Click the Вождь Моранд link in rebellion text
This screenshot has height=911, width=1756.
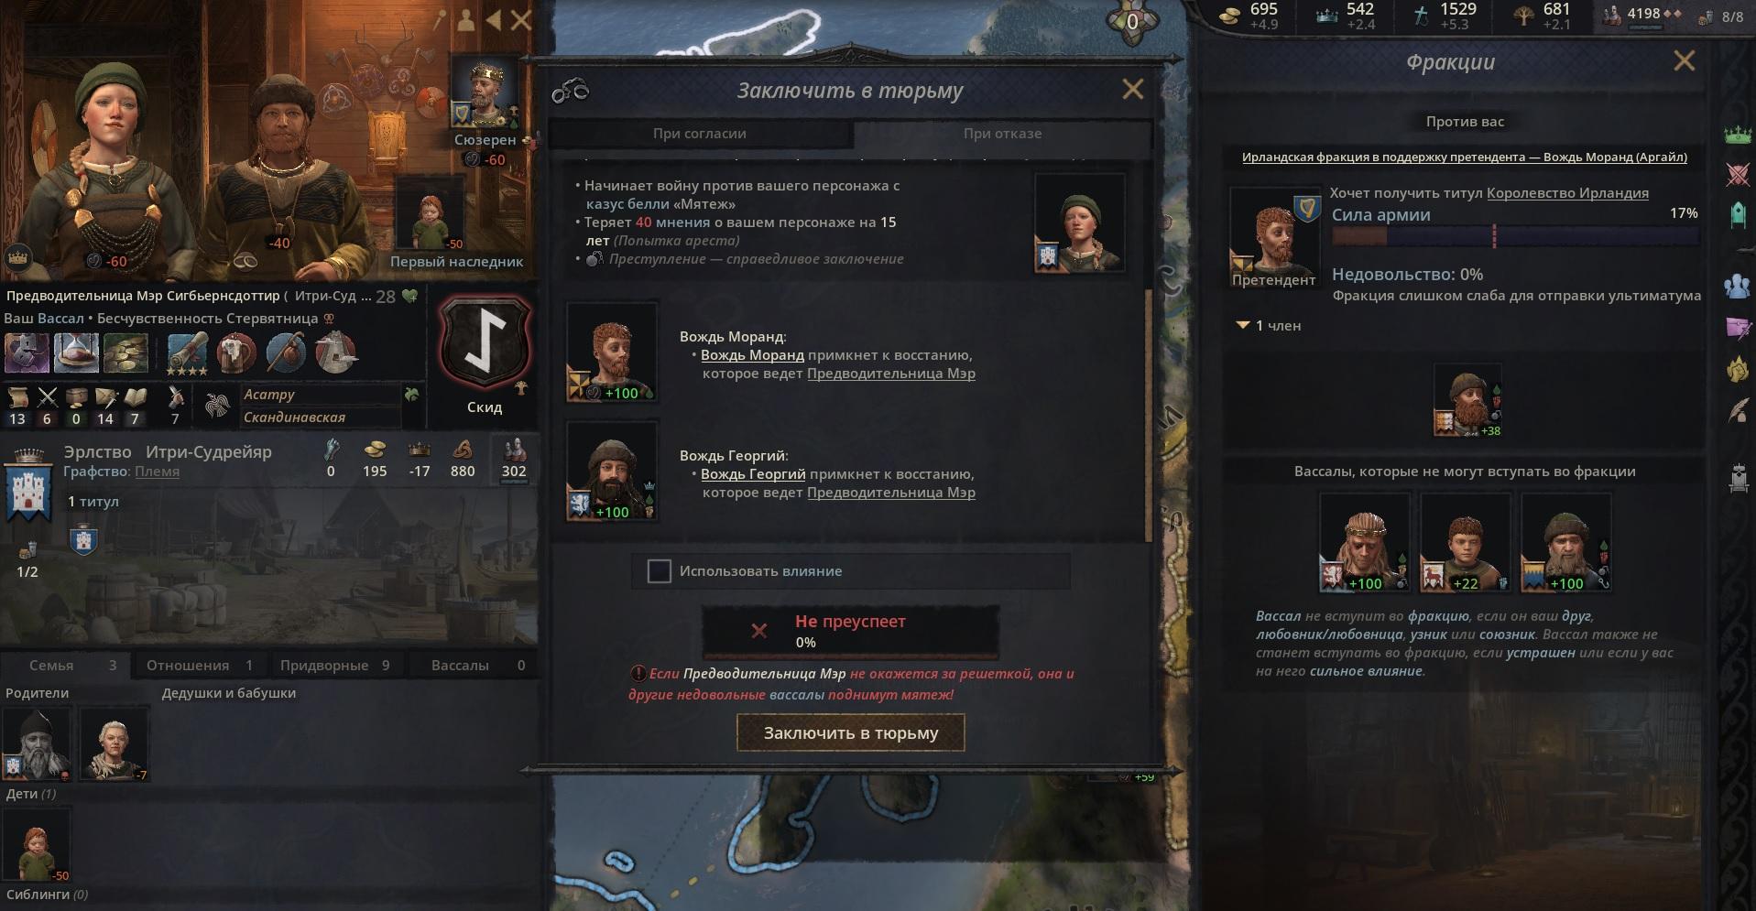tap(752, 355)
